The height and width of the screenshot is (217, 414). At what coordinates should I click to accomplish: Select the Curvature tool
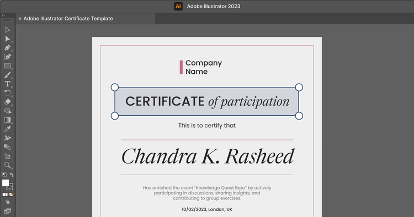[x=7, y=57]
